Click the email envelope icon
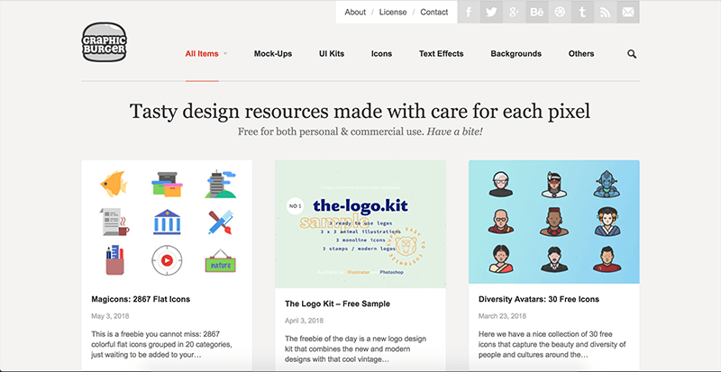 pyautogui.click(x=628, y=12)
